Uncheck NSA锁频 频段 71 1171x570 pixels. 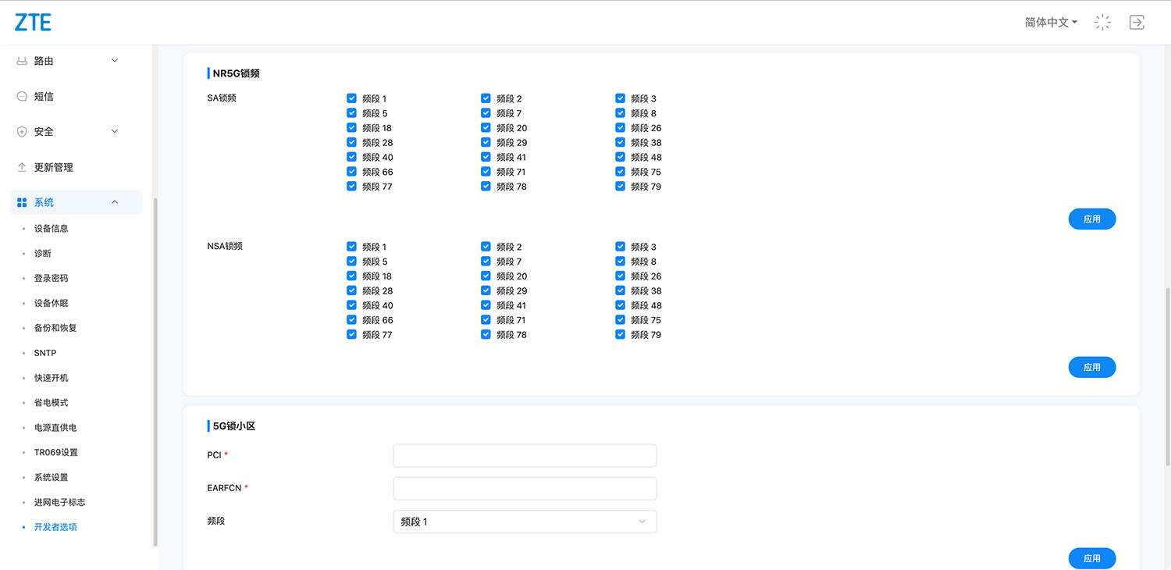[x=486, y=320]
